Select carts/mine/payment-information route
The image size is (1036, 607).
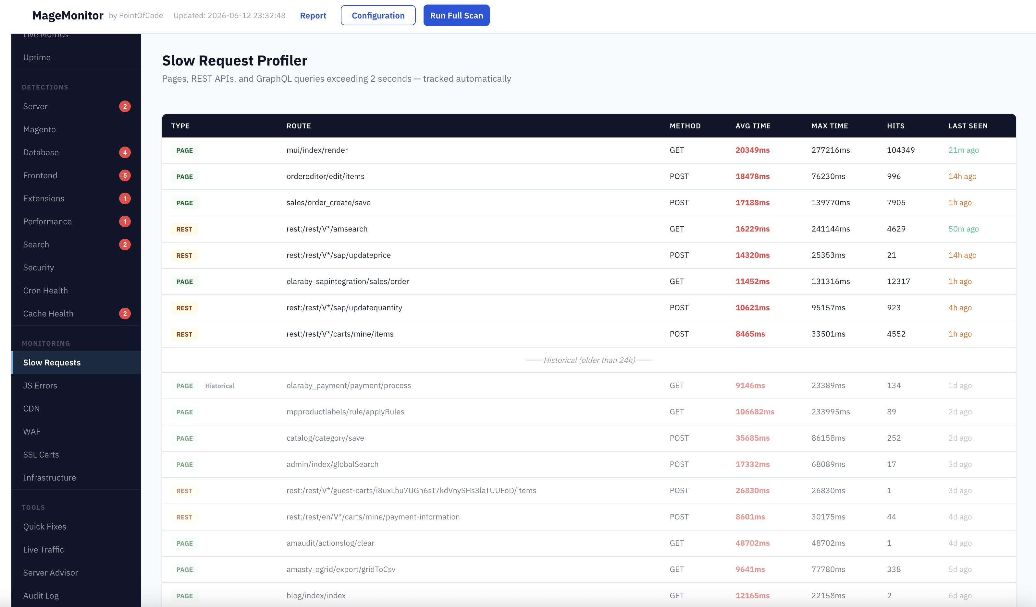coord(373,517)
